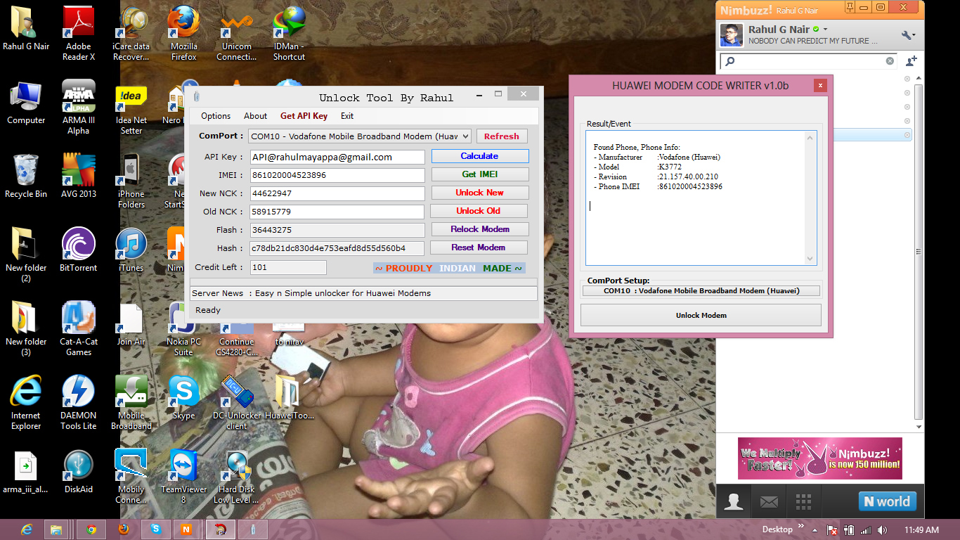Show hidden system tray icons

[816, 530]
